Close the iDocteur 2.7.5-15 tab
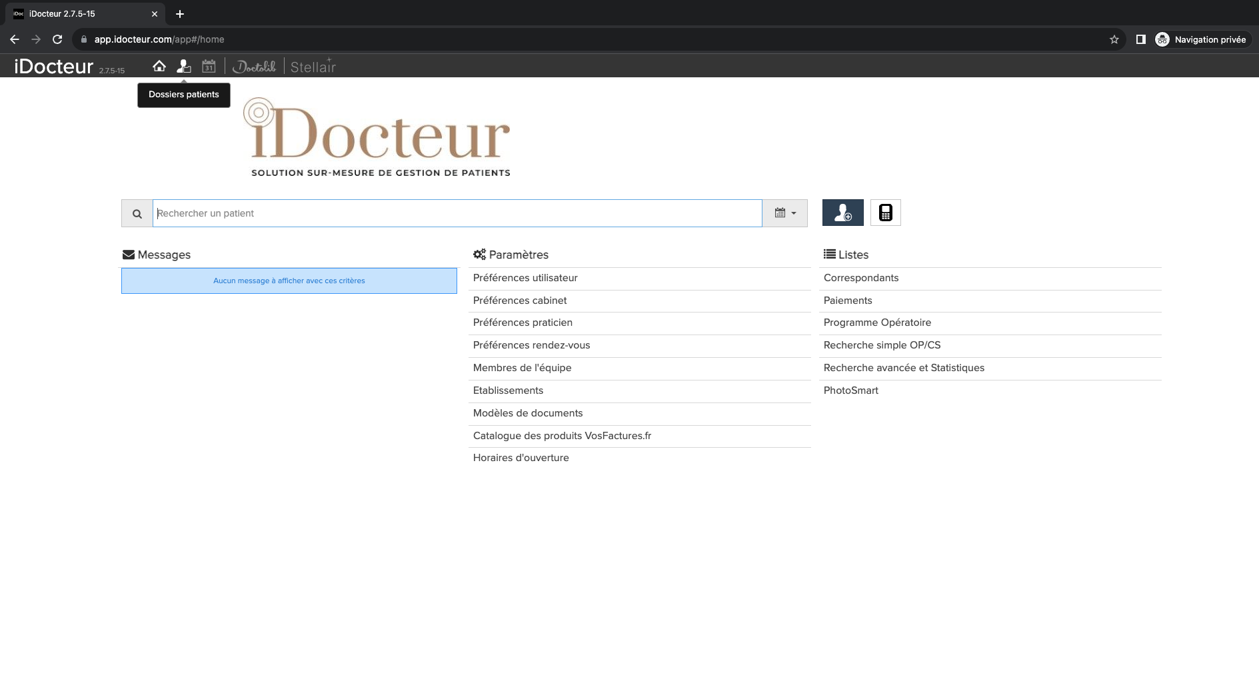This screenshot has width=1259, height=691. point(155,14)
